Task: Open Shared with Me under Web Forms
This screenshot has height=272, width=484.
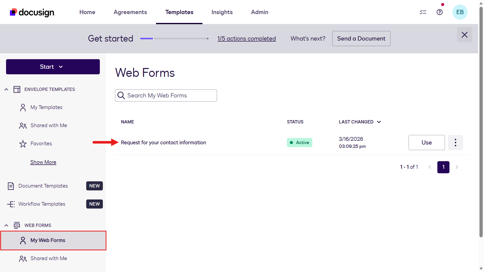Action: coord(49,258)
